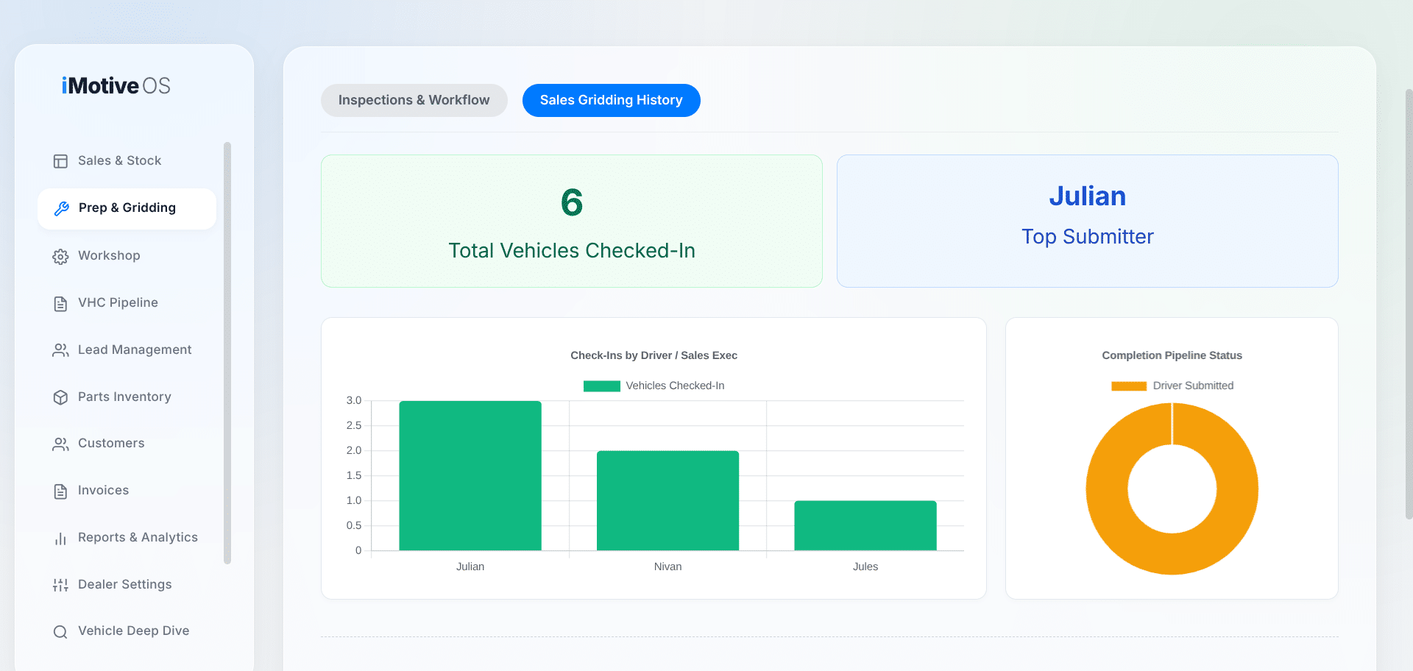The width and height of the screenshot is (1413, 671).
Task: Click the Total Vehicles Checked-In card
Action: (571, 221)
